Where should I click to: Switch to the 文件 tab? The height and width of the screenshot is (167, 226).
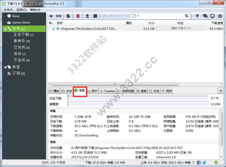[x=67, y=91]
